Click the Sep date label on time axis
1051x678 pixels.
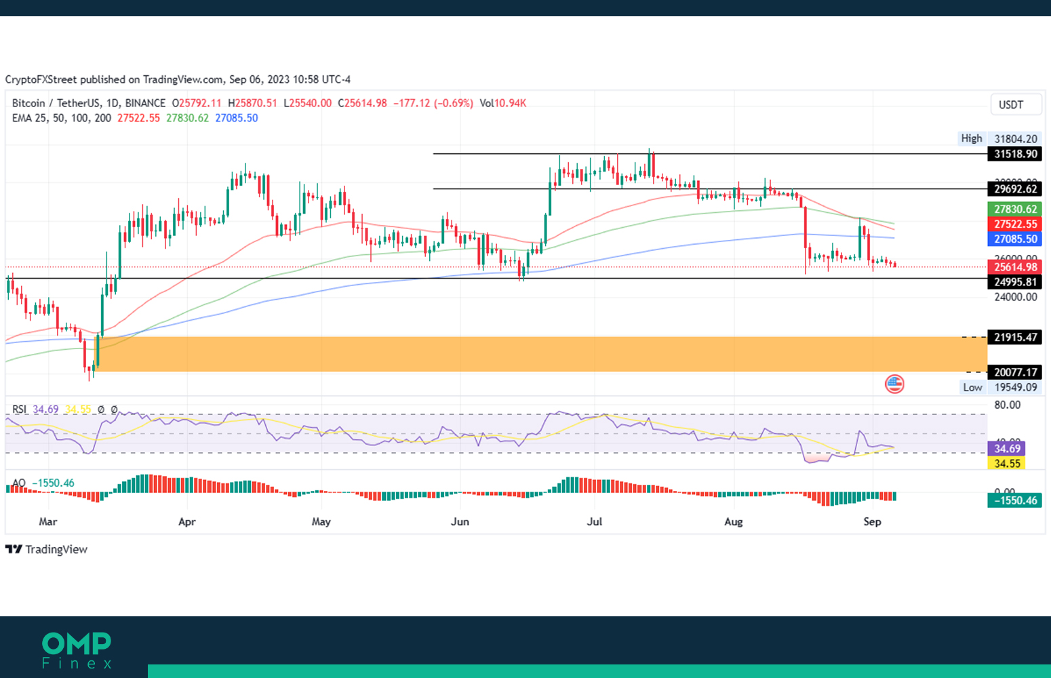[872, 521]
